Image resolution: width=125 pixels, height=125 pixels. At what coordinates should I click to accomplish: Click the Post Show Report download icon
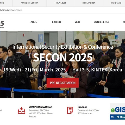(x=22, y=110)
